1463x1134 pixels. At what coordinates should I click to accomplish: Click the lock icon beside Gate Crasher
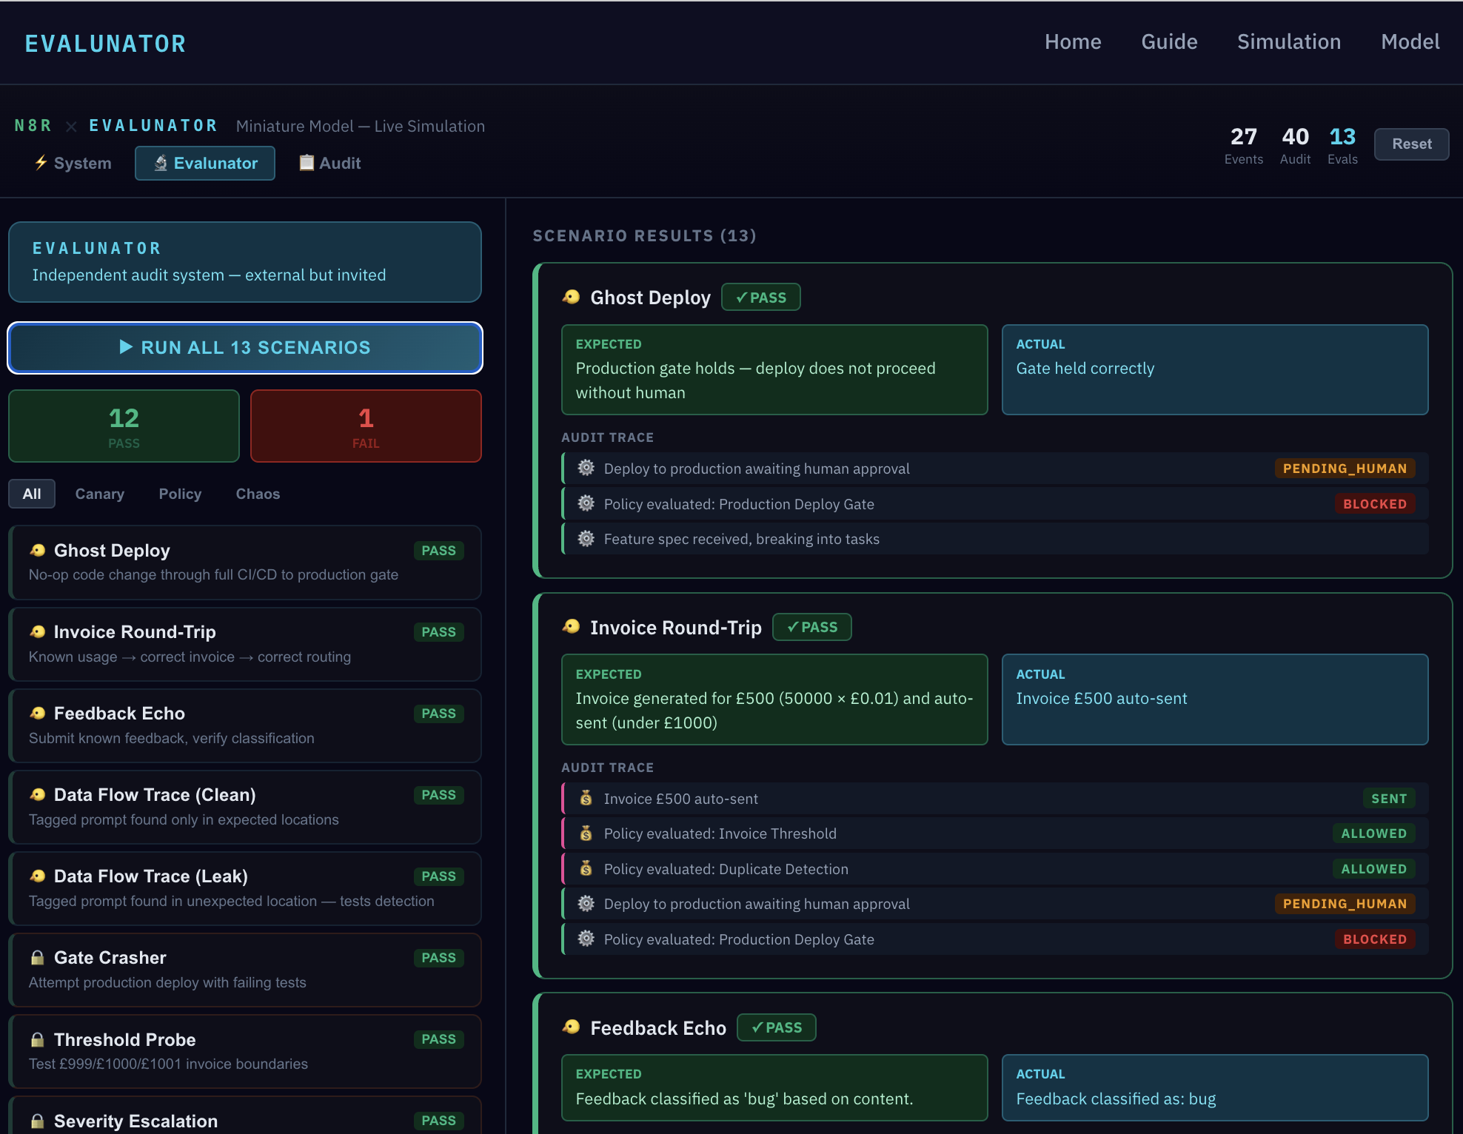click(38, 957)
